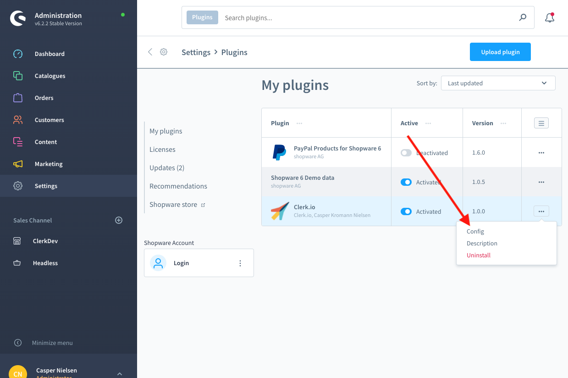Add a new sales channel plus icon

[x=119, y=220]
